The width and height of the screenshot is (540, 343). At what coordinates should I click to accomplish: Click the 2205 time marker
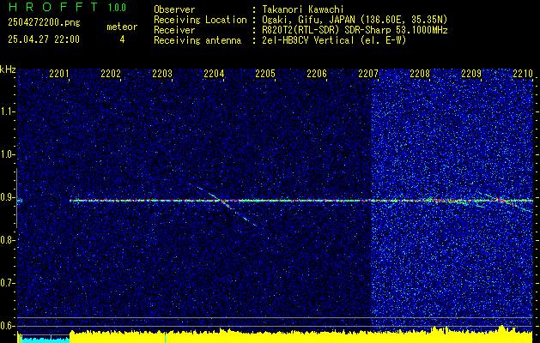coord(265,74)
